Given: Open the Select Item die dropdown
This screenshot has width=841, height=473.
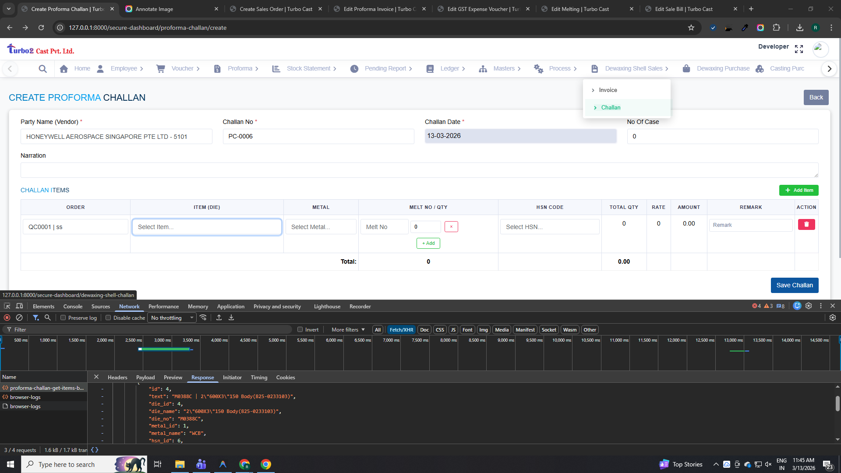Looking at the screenshot, I should pyautogui.click(x=207, y=227).
